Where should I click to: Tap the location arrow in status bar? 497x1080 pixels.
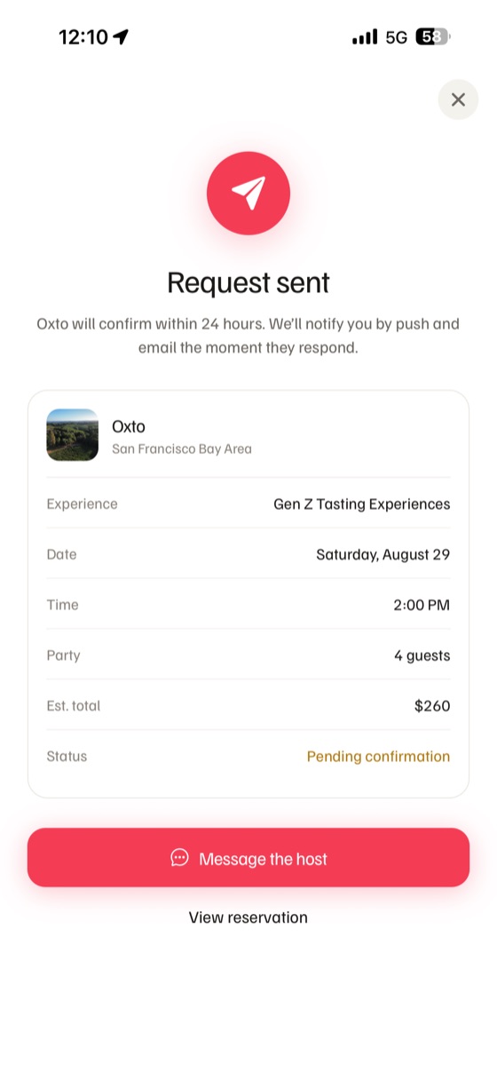tap(121, 36)
